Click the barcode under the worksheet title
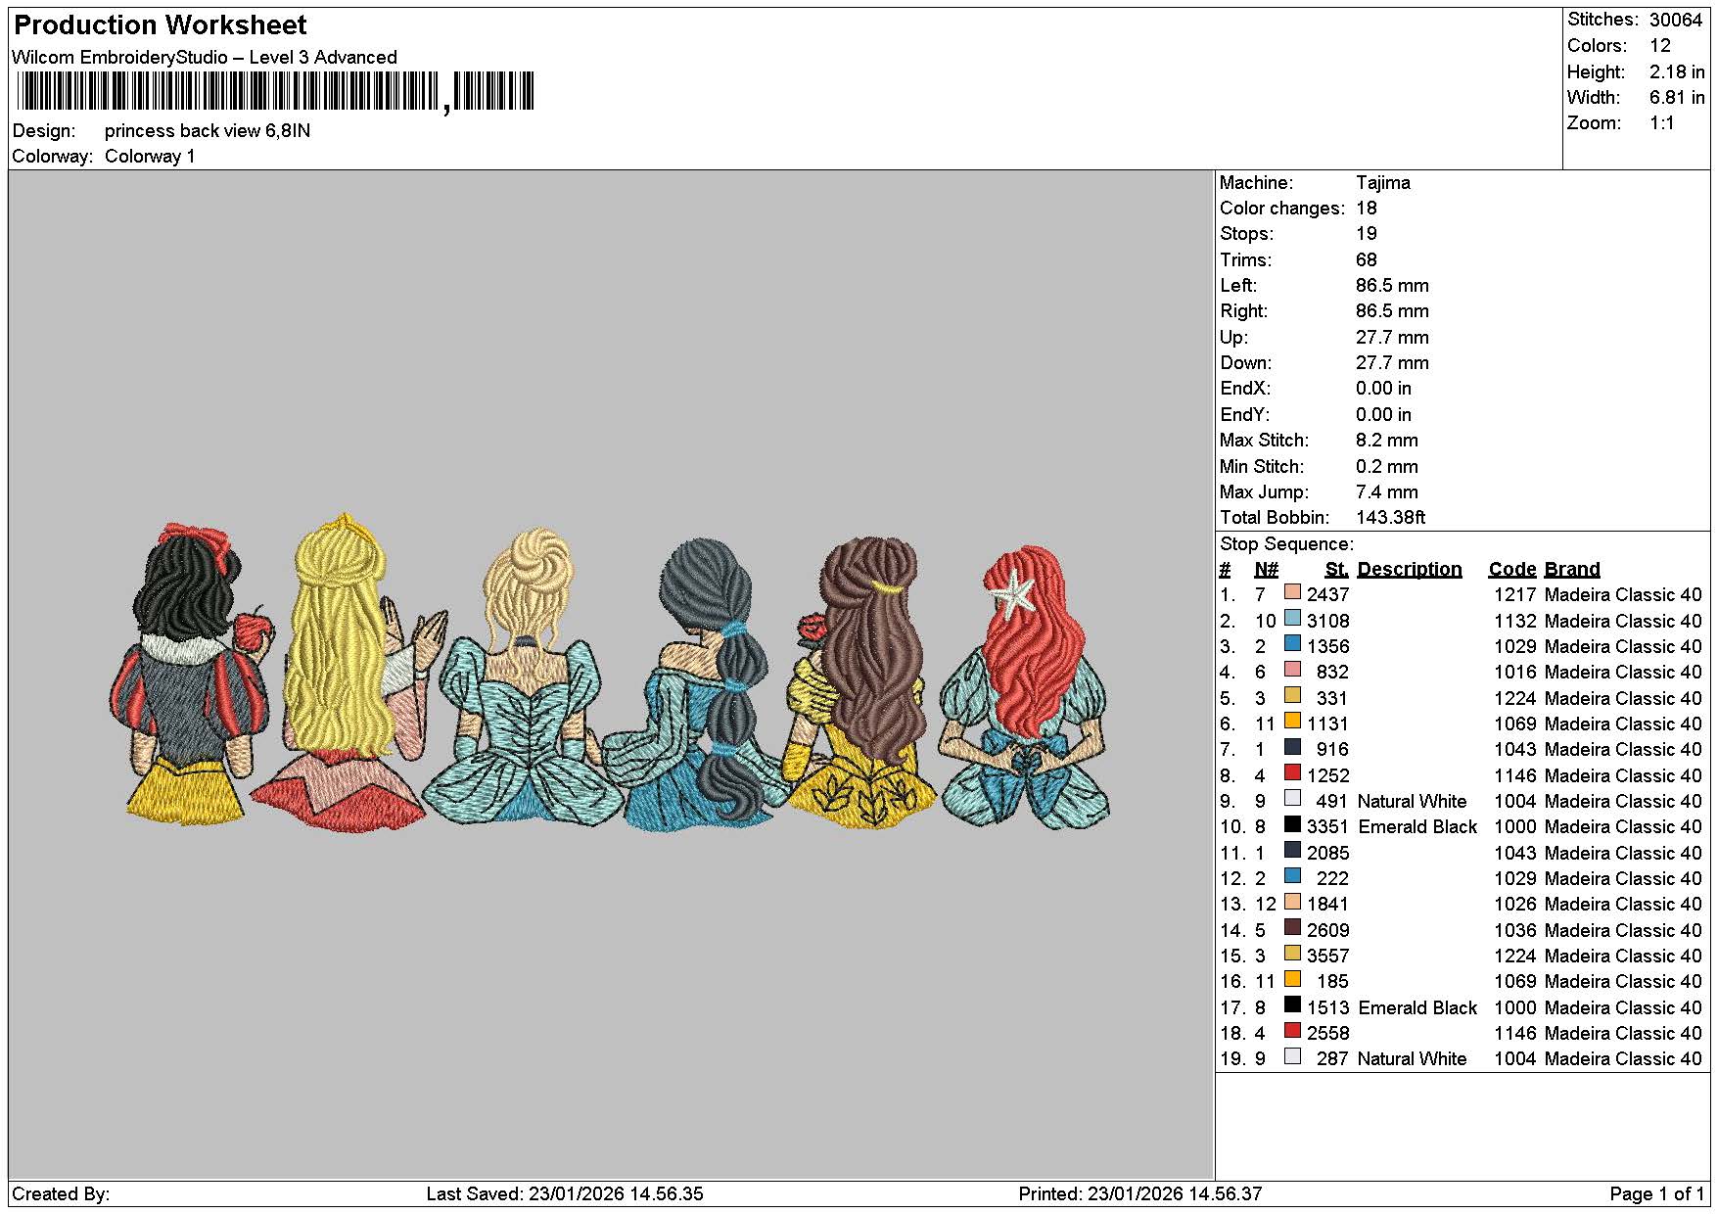Viewport: 1718px width, 1214px height. (x=275, y=92)
